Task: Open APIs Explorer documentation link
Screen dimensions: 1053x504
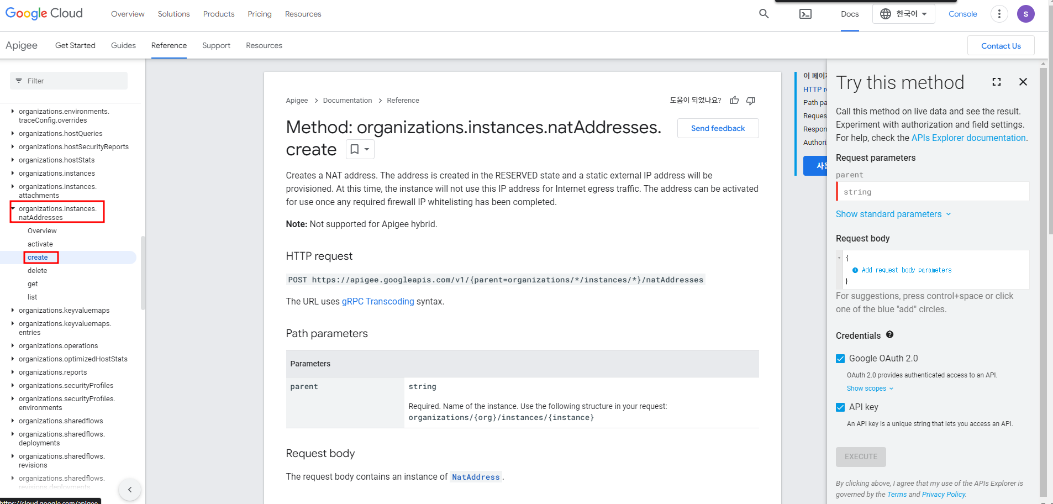Action: [968, 138]
